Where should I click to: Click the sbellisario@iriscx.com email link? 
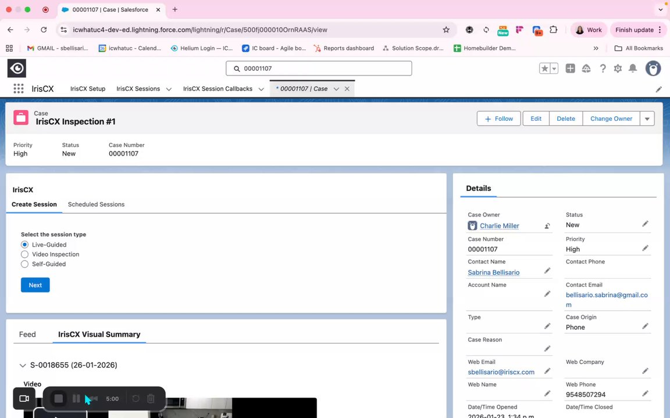click(501, 372)
